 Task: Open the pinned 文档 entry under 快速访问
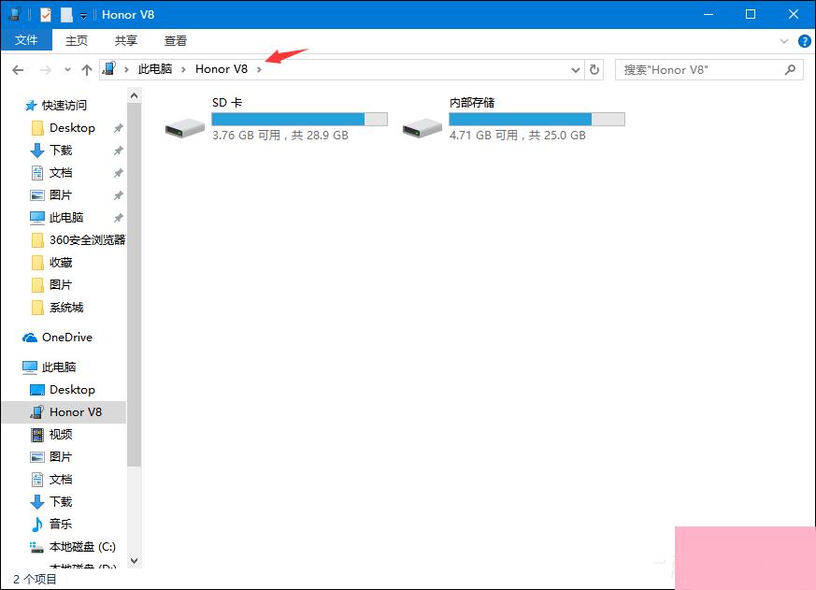(61, 173)
